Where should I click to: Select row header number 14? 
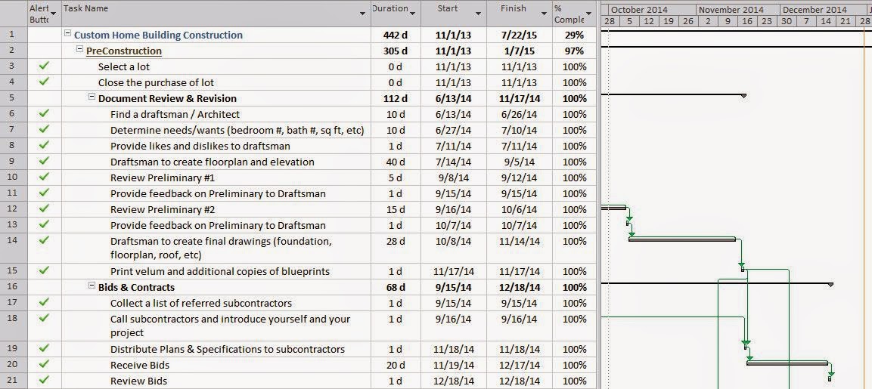point(14,248)
